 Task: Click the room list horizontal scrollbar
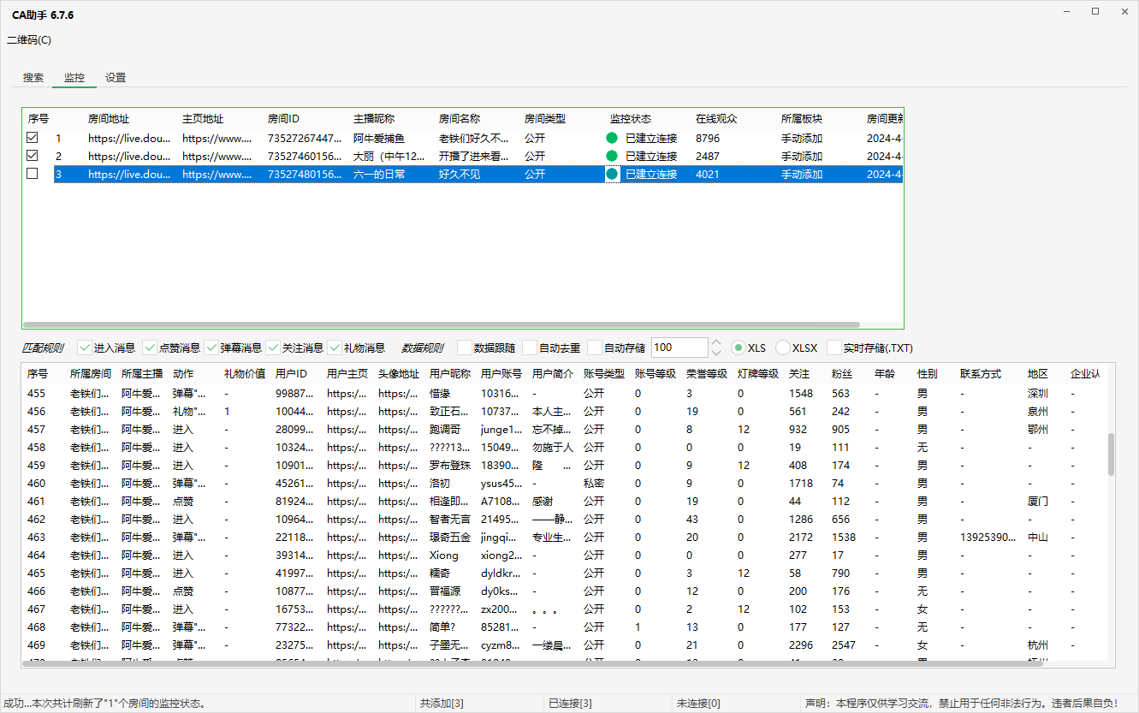click(x=441, y=325)
